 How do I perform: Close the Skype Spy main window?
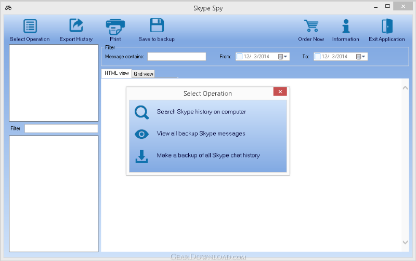(403, 6)
